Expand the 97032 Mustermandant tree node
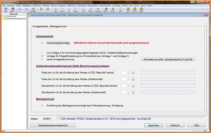Image resolution: width=211 pixels, height=133 pixels. pos(3,19)
